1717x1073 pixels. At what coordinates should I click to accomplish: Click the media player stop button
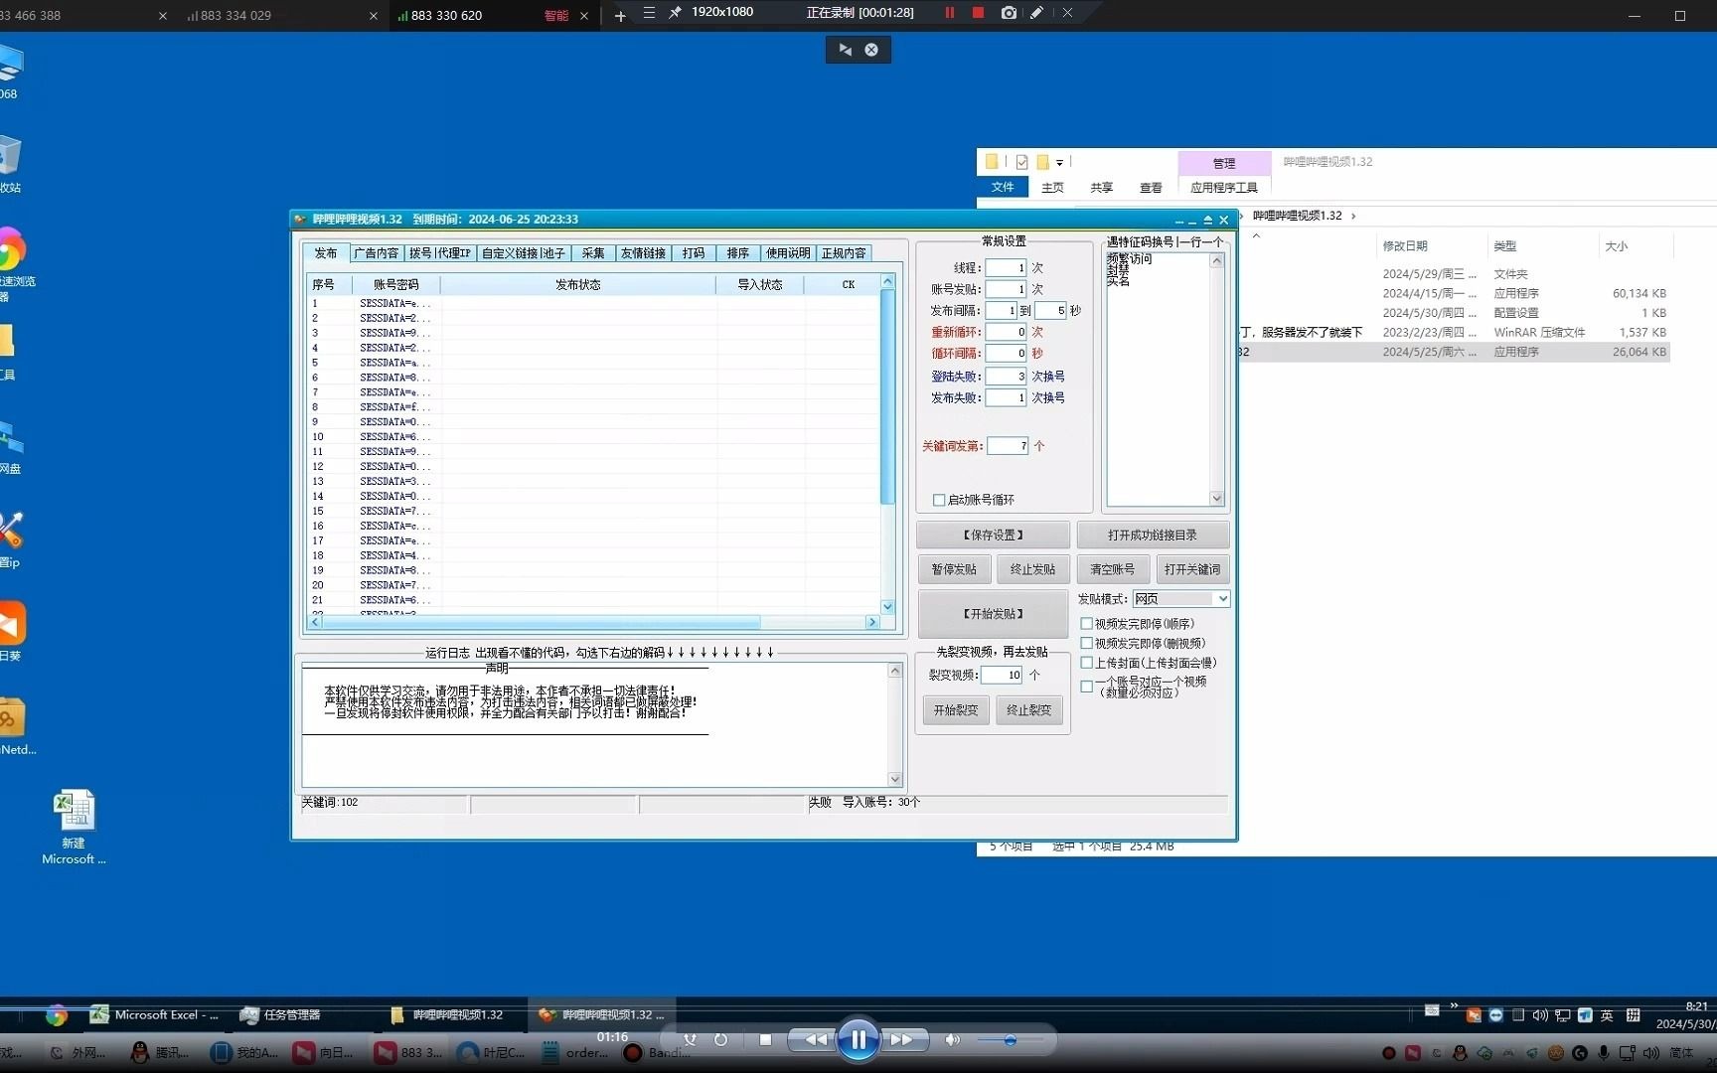pyautogui.click(x=765, y=1040)
